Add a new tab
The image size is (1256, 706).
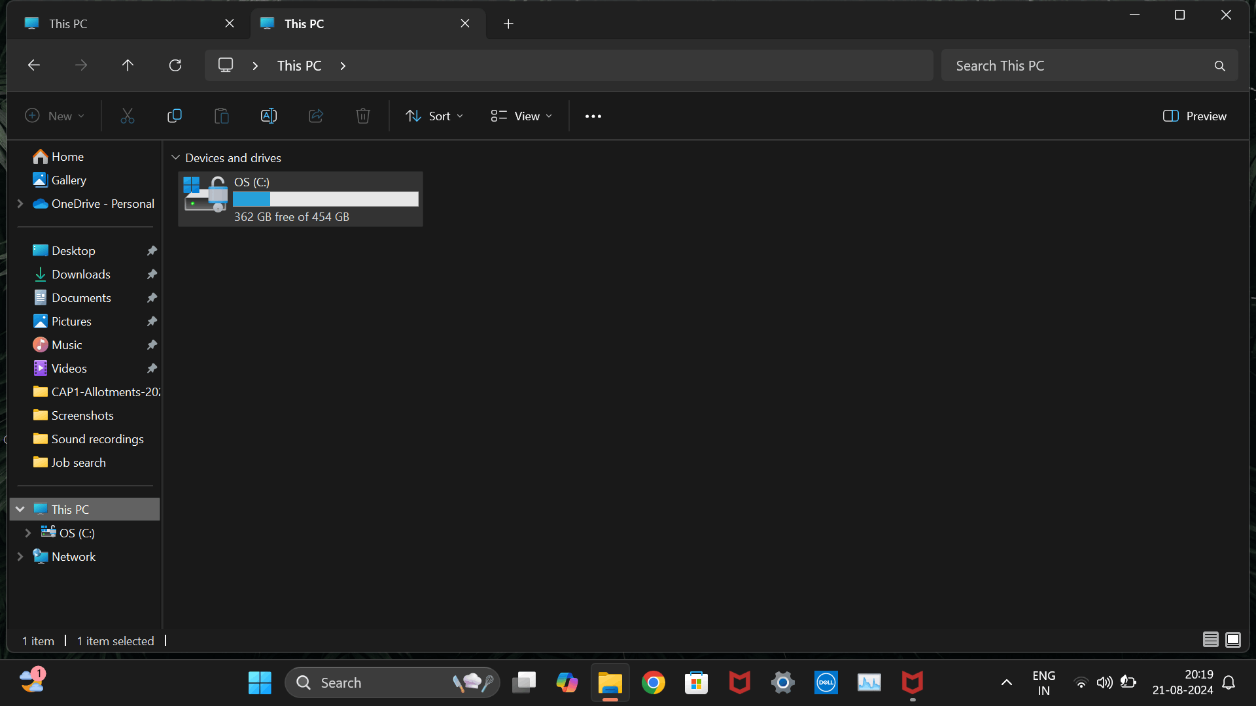pyautogui.click(x=508, y=24)
